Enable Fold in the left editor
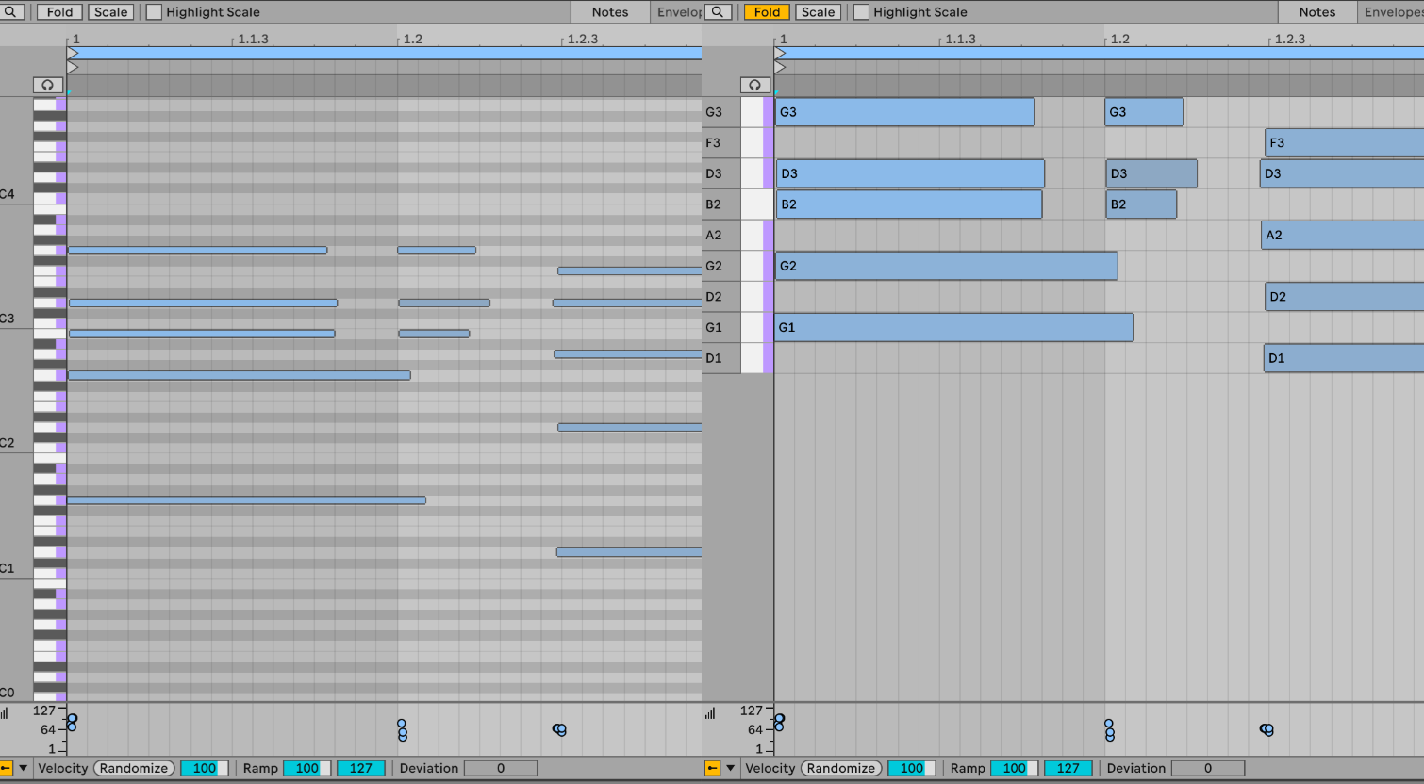1424x784 pixels. point(59,12)
